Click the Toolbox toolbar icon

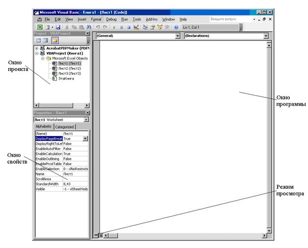[167, 27]
